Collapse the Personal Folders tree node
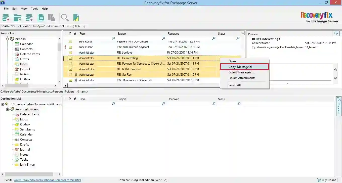The height and width of the screenshot is (183, 342). pos(8,109)
